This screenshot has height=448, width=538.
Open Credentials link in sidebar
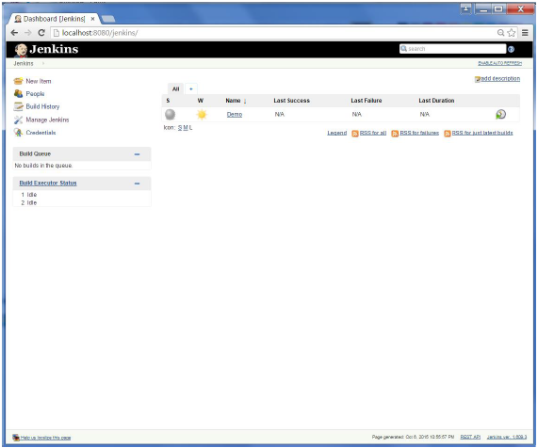tap(41, 133)
